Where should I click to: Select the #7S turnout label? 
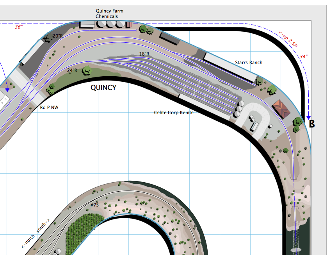(x=94, y=205)
